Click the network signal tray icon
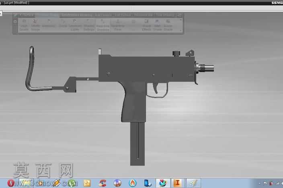Image resolution: width=283 pixels, height=188 pixels. point(277,184)
